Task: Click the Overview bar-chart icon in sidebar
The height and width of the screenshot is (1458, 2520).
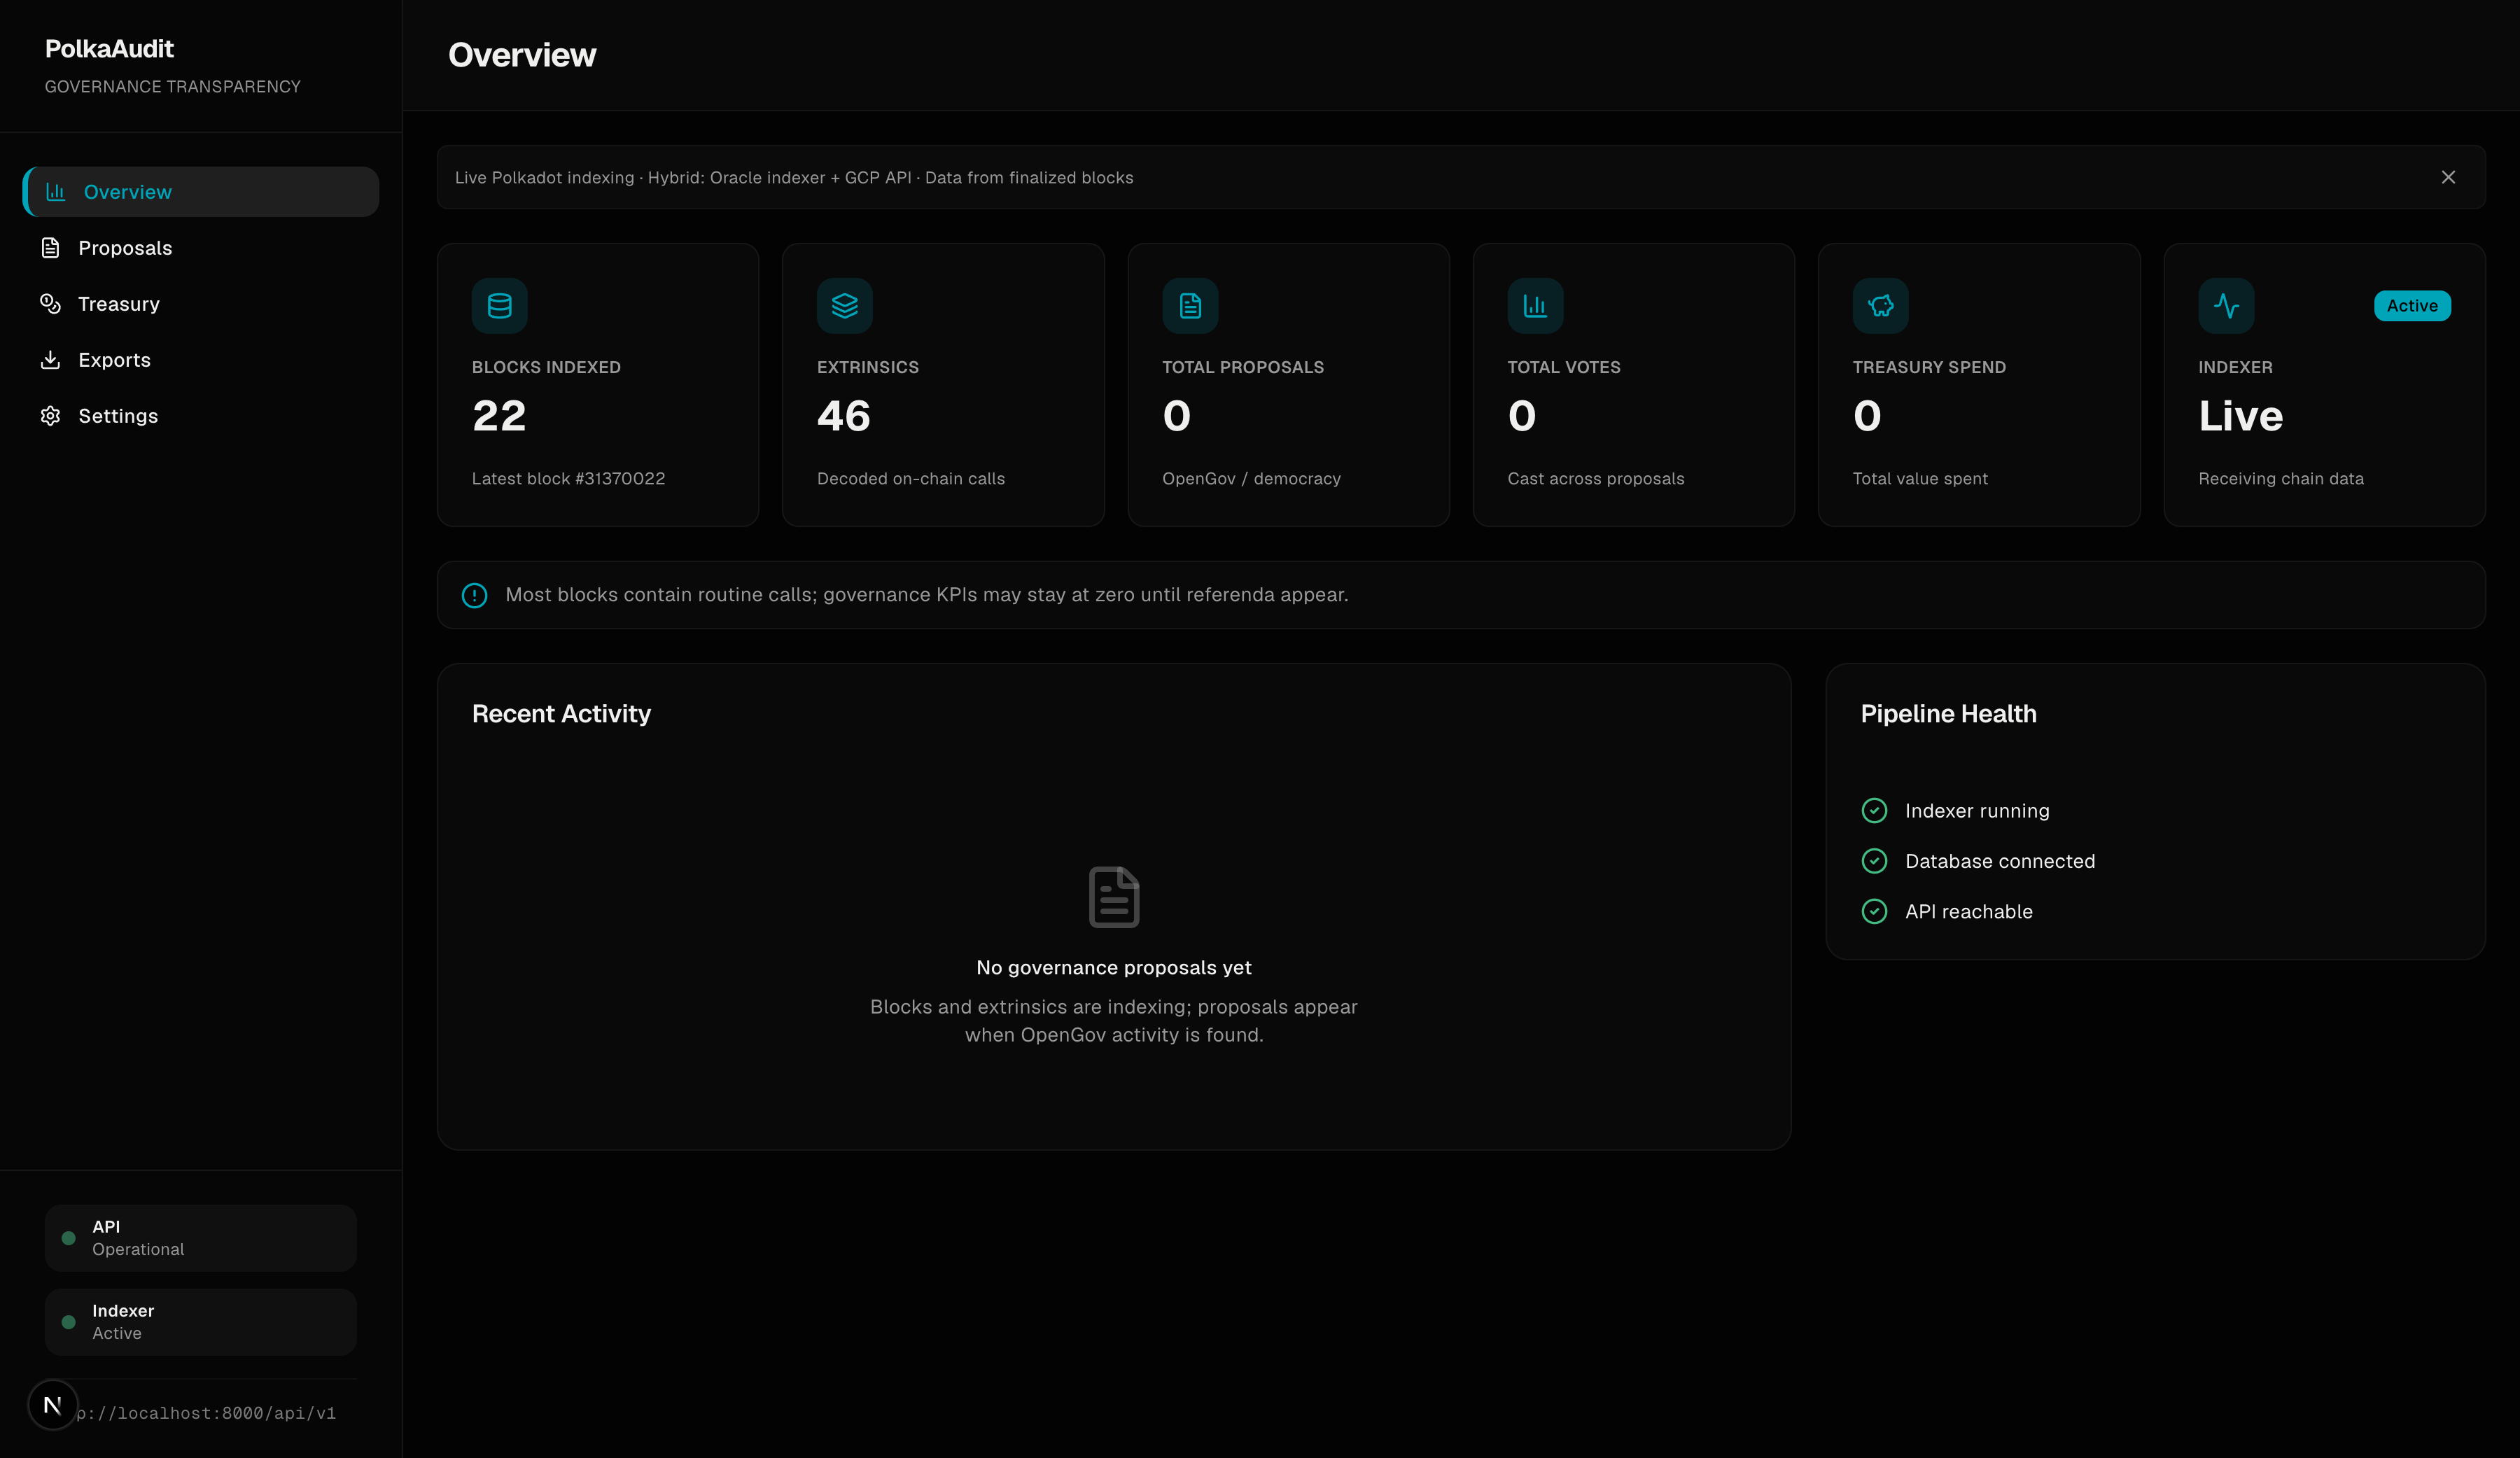Action: point(56,192)
